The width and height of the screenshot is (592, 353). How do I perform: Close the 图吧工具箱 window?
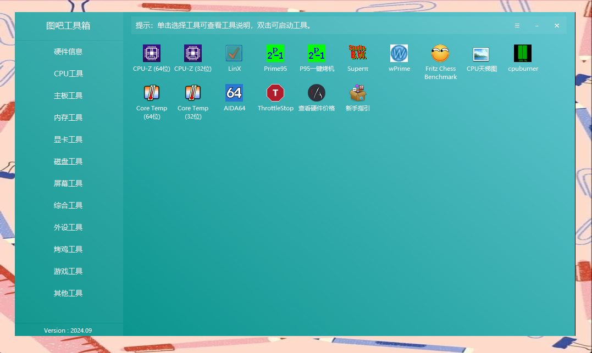(557, 26)
